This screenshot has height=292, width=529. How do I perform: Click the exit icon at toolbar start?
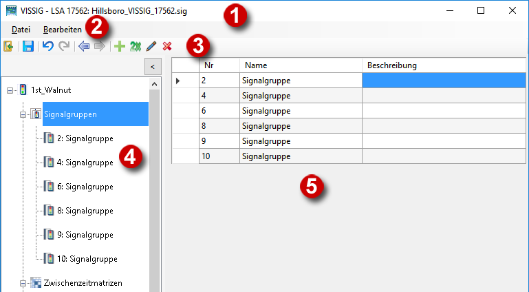[x=9, y=46]
